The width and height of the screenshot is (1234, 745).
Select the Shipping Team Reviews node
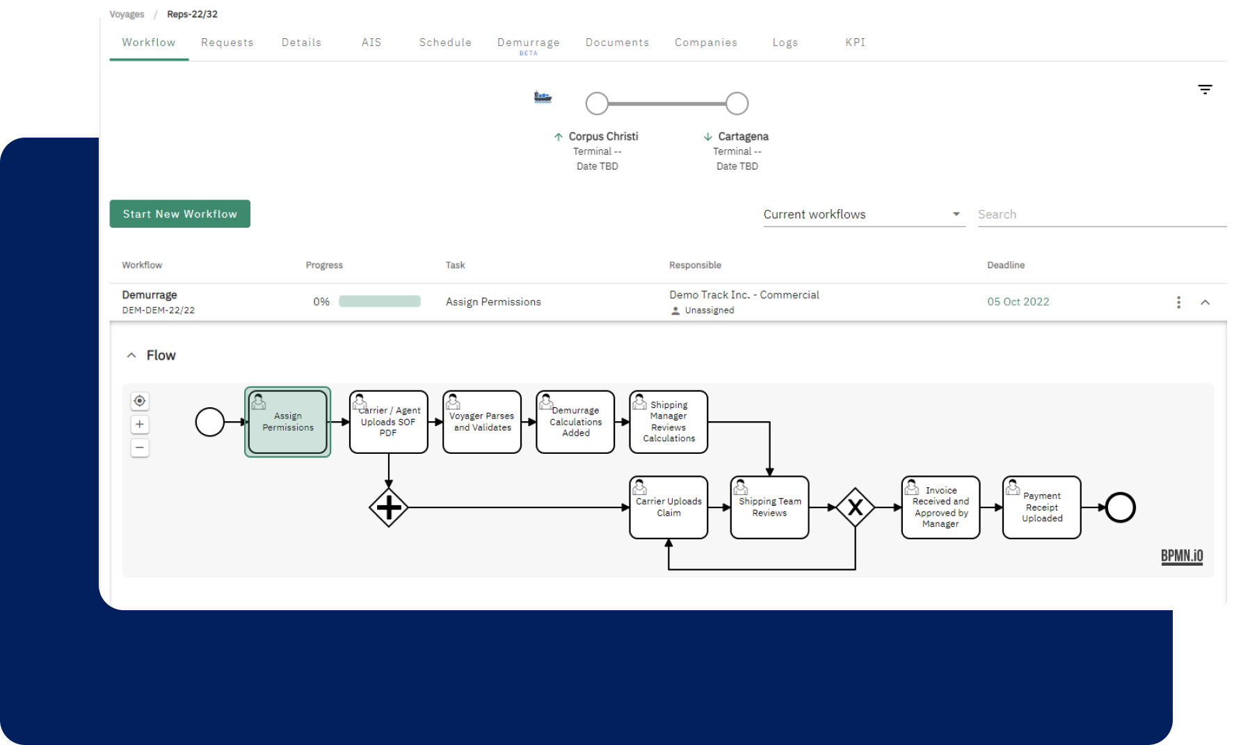pos(769,507)
